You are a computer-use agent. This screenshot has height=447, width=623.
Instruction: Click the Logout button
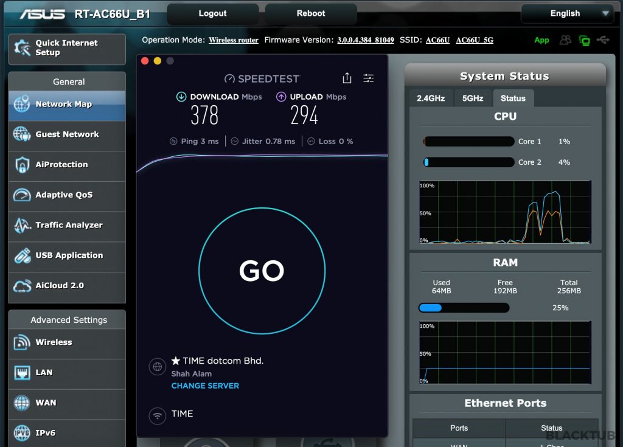coord(212,13)
